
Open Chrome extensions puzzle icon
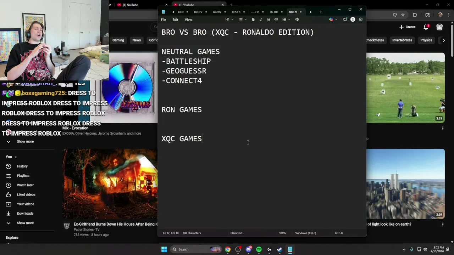coord(415,15)
